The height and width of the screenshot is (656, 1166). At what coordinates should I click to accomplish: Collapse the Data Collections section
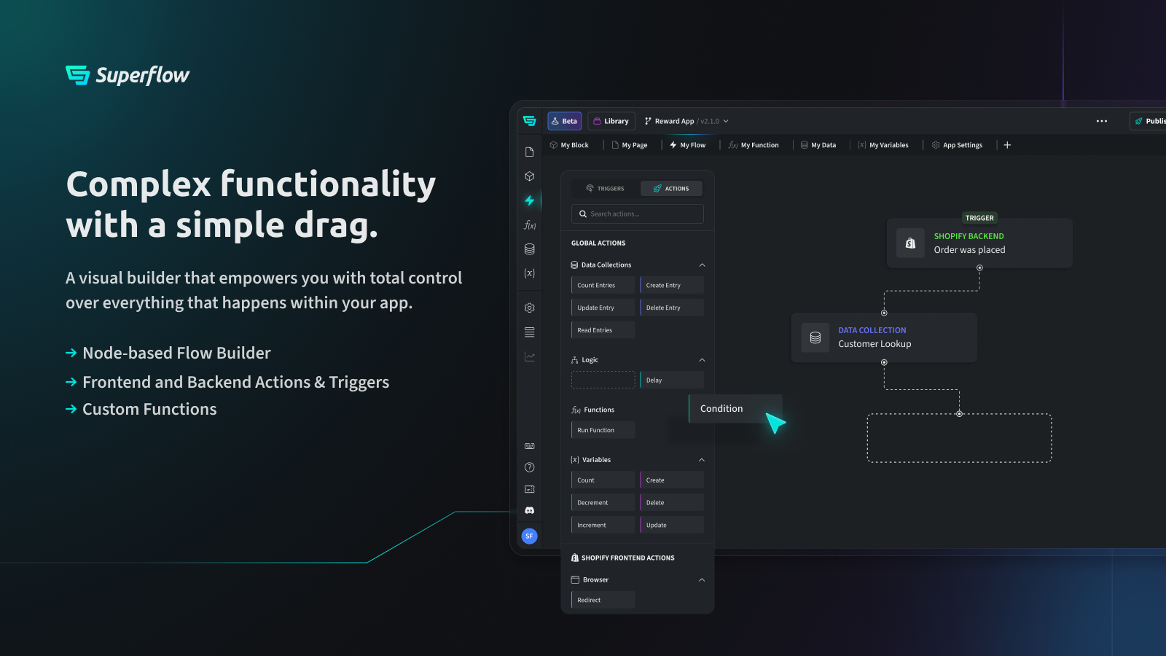(701, 265)
